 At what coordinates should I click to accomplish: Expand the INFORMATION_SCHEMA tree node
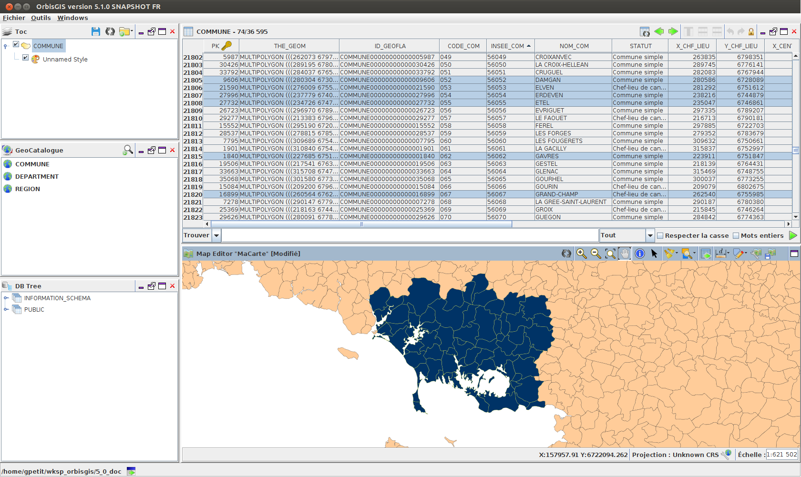pyautogui.click(x=6, y=298)
